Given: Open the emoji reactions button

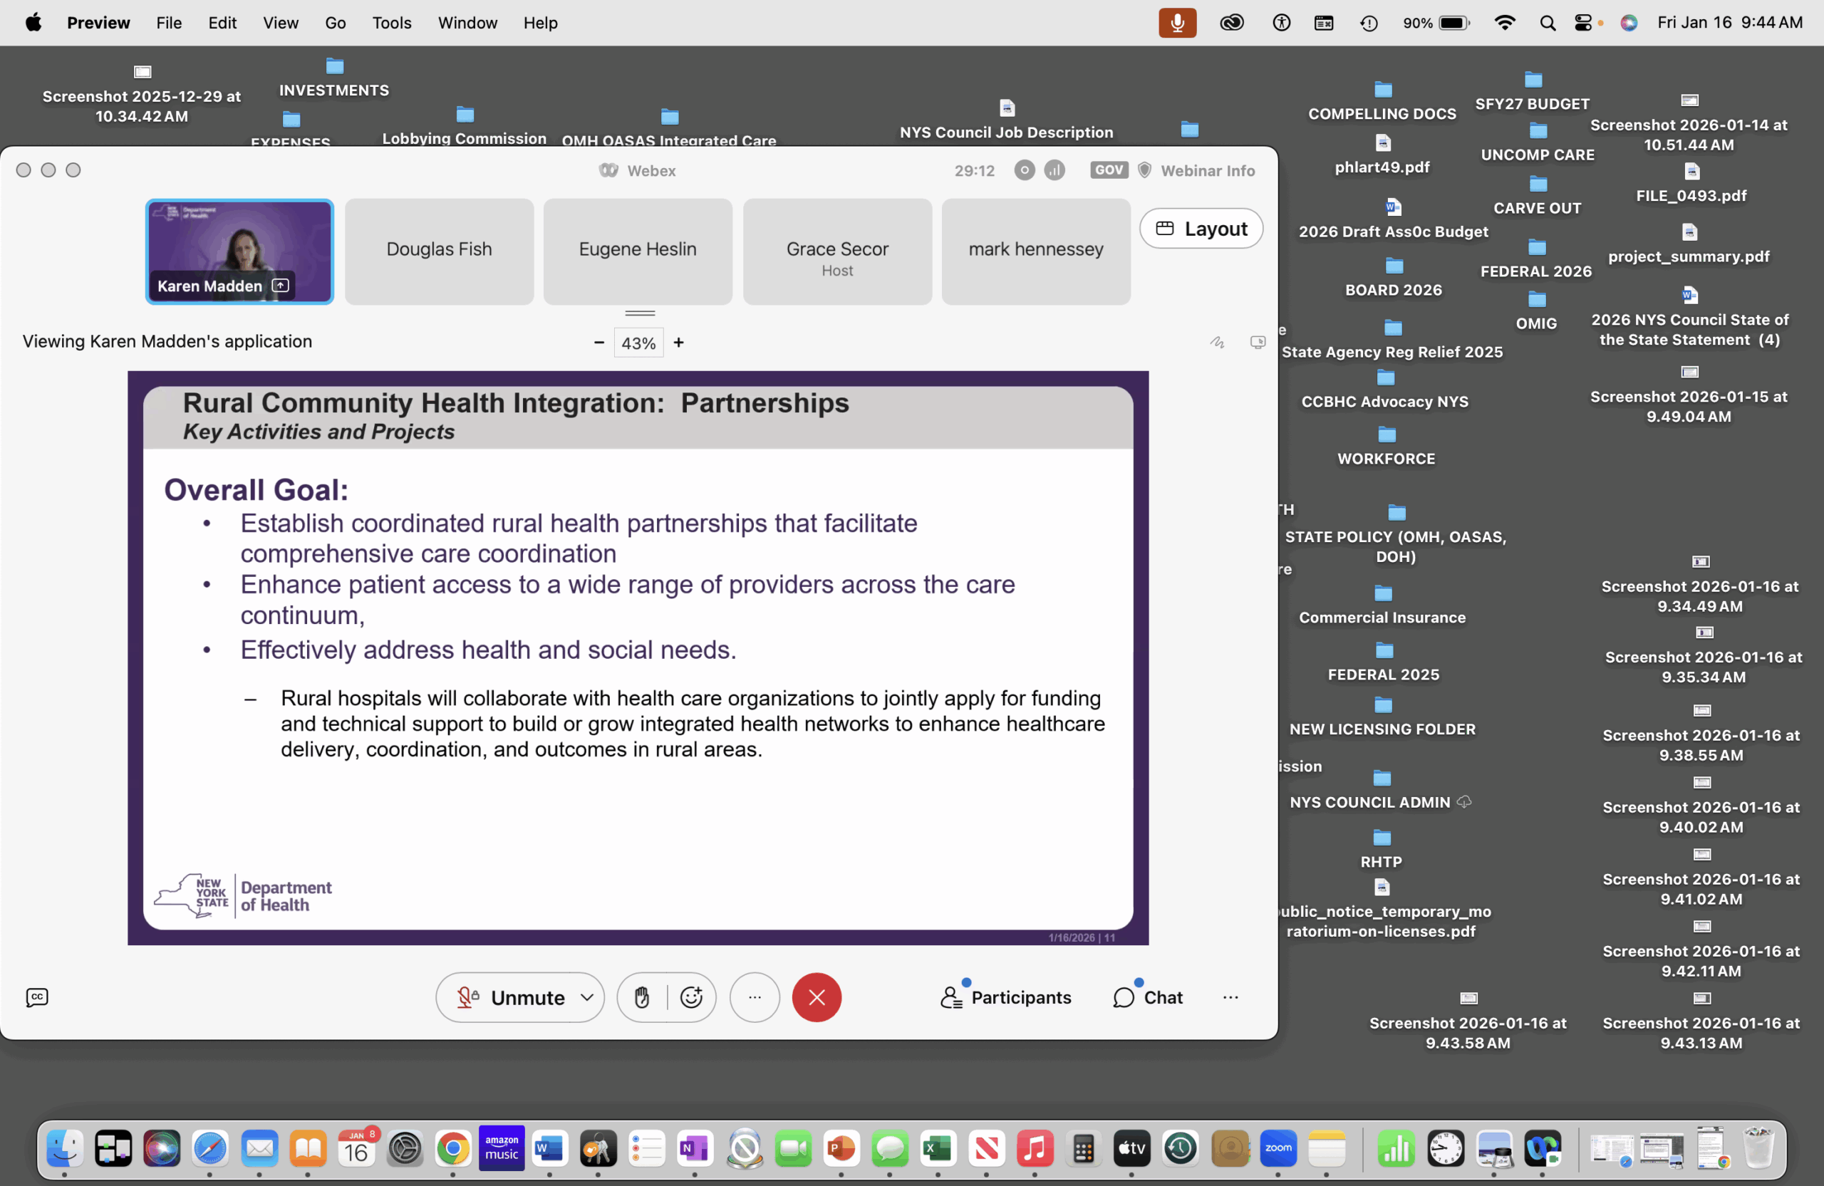Looking at the screenshot, I should click(691, 997).
